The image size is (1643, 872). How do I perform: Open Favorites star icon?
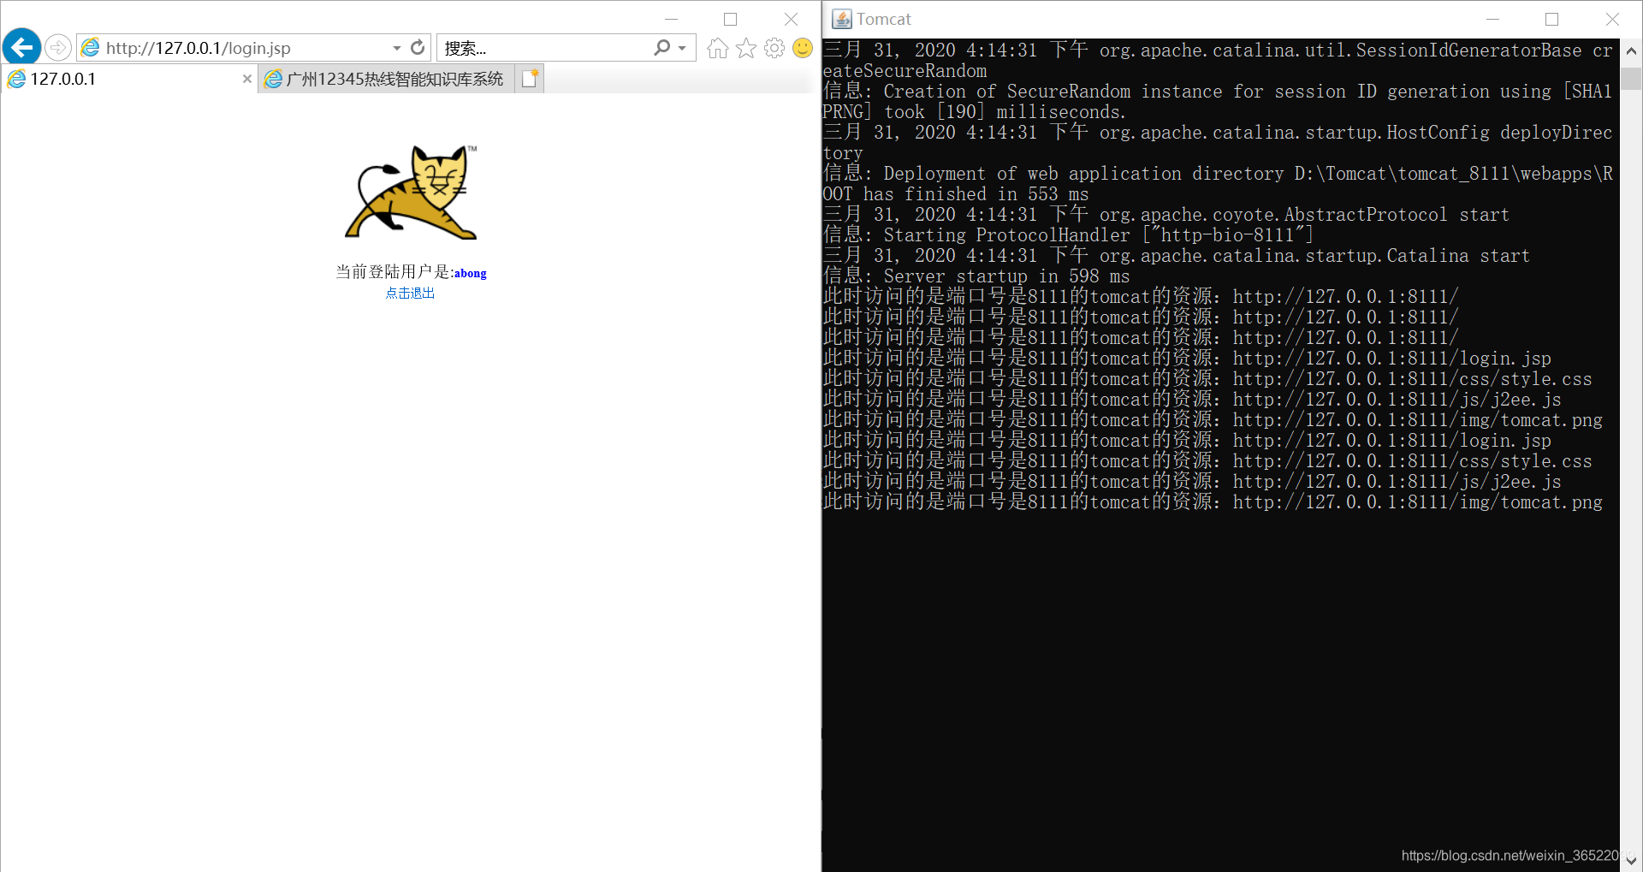coord(746,48)
